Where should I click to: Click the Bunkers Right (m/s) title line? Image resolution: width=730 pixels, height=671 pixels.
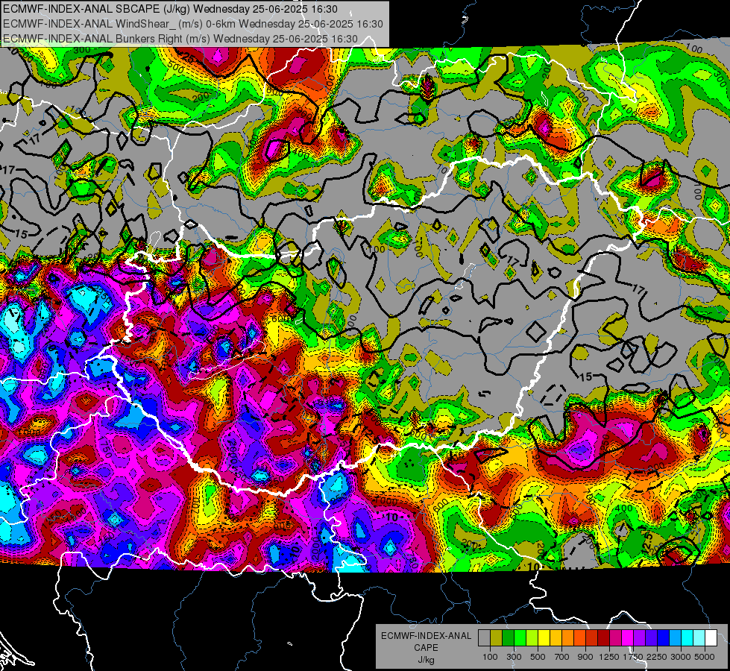coord(180,39)
